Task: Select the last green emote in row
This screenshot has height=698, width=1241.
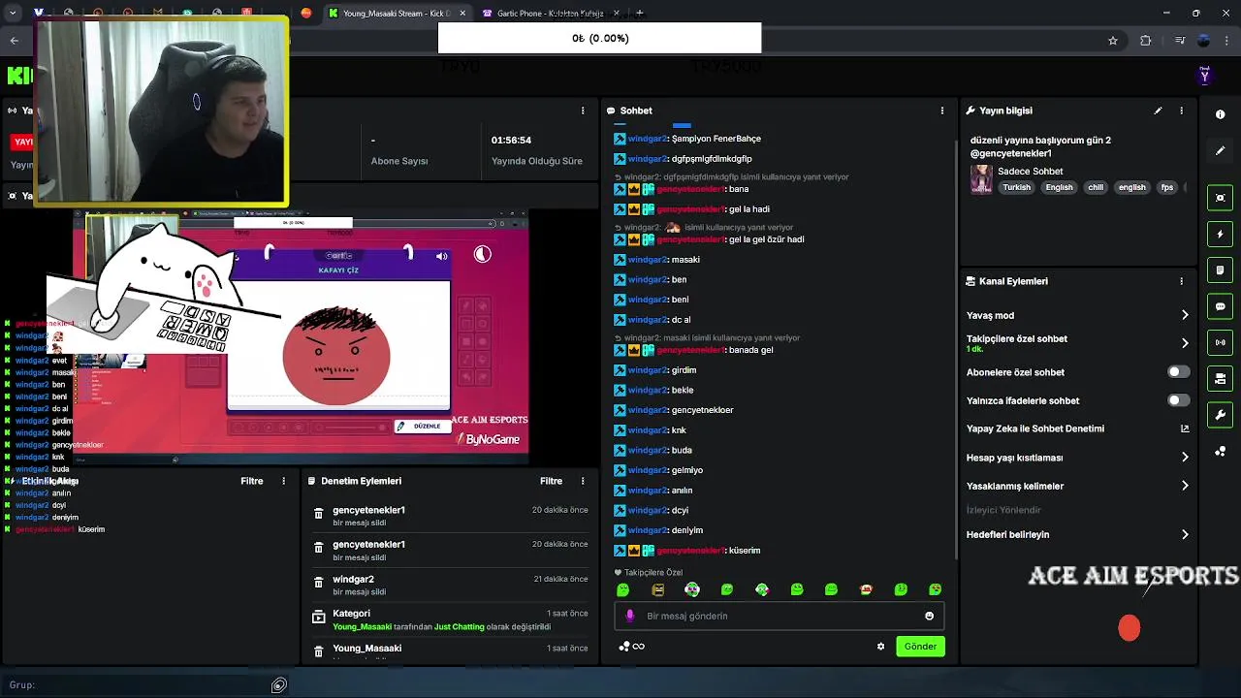Action: coord(935,589)
